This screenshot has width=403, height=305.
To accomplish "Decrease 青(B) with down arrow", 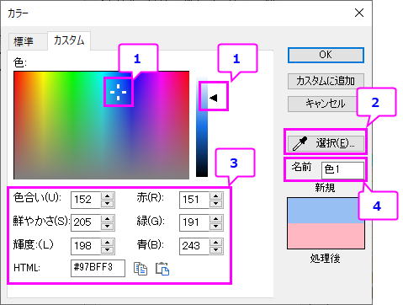I will point(215,250).
